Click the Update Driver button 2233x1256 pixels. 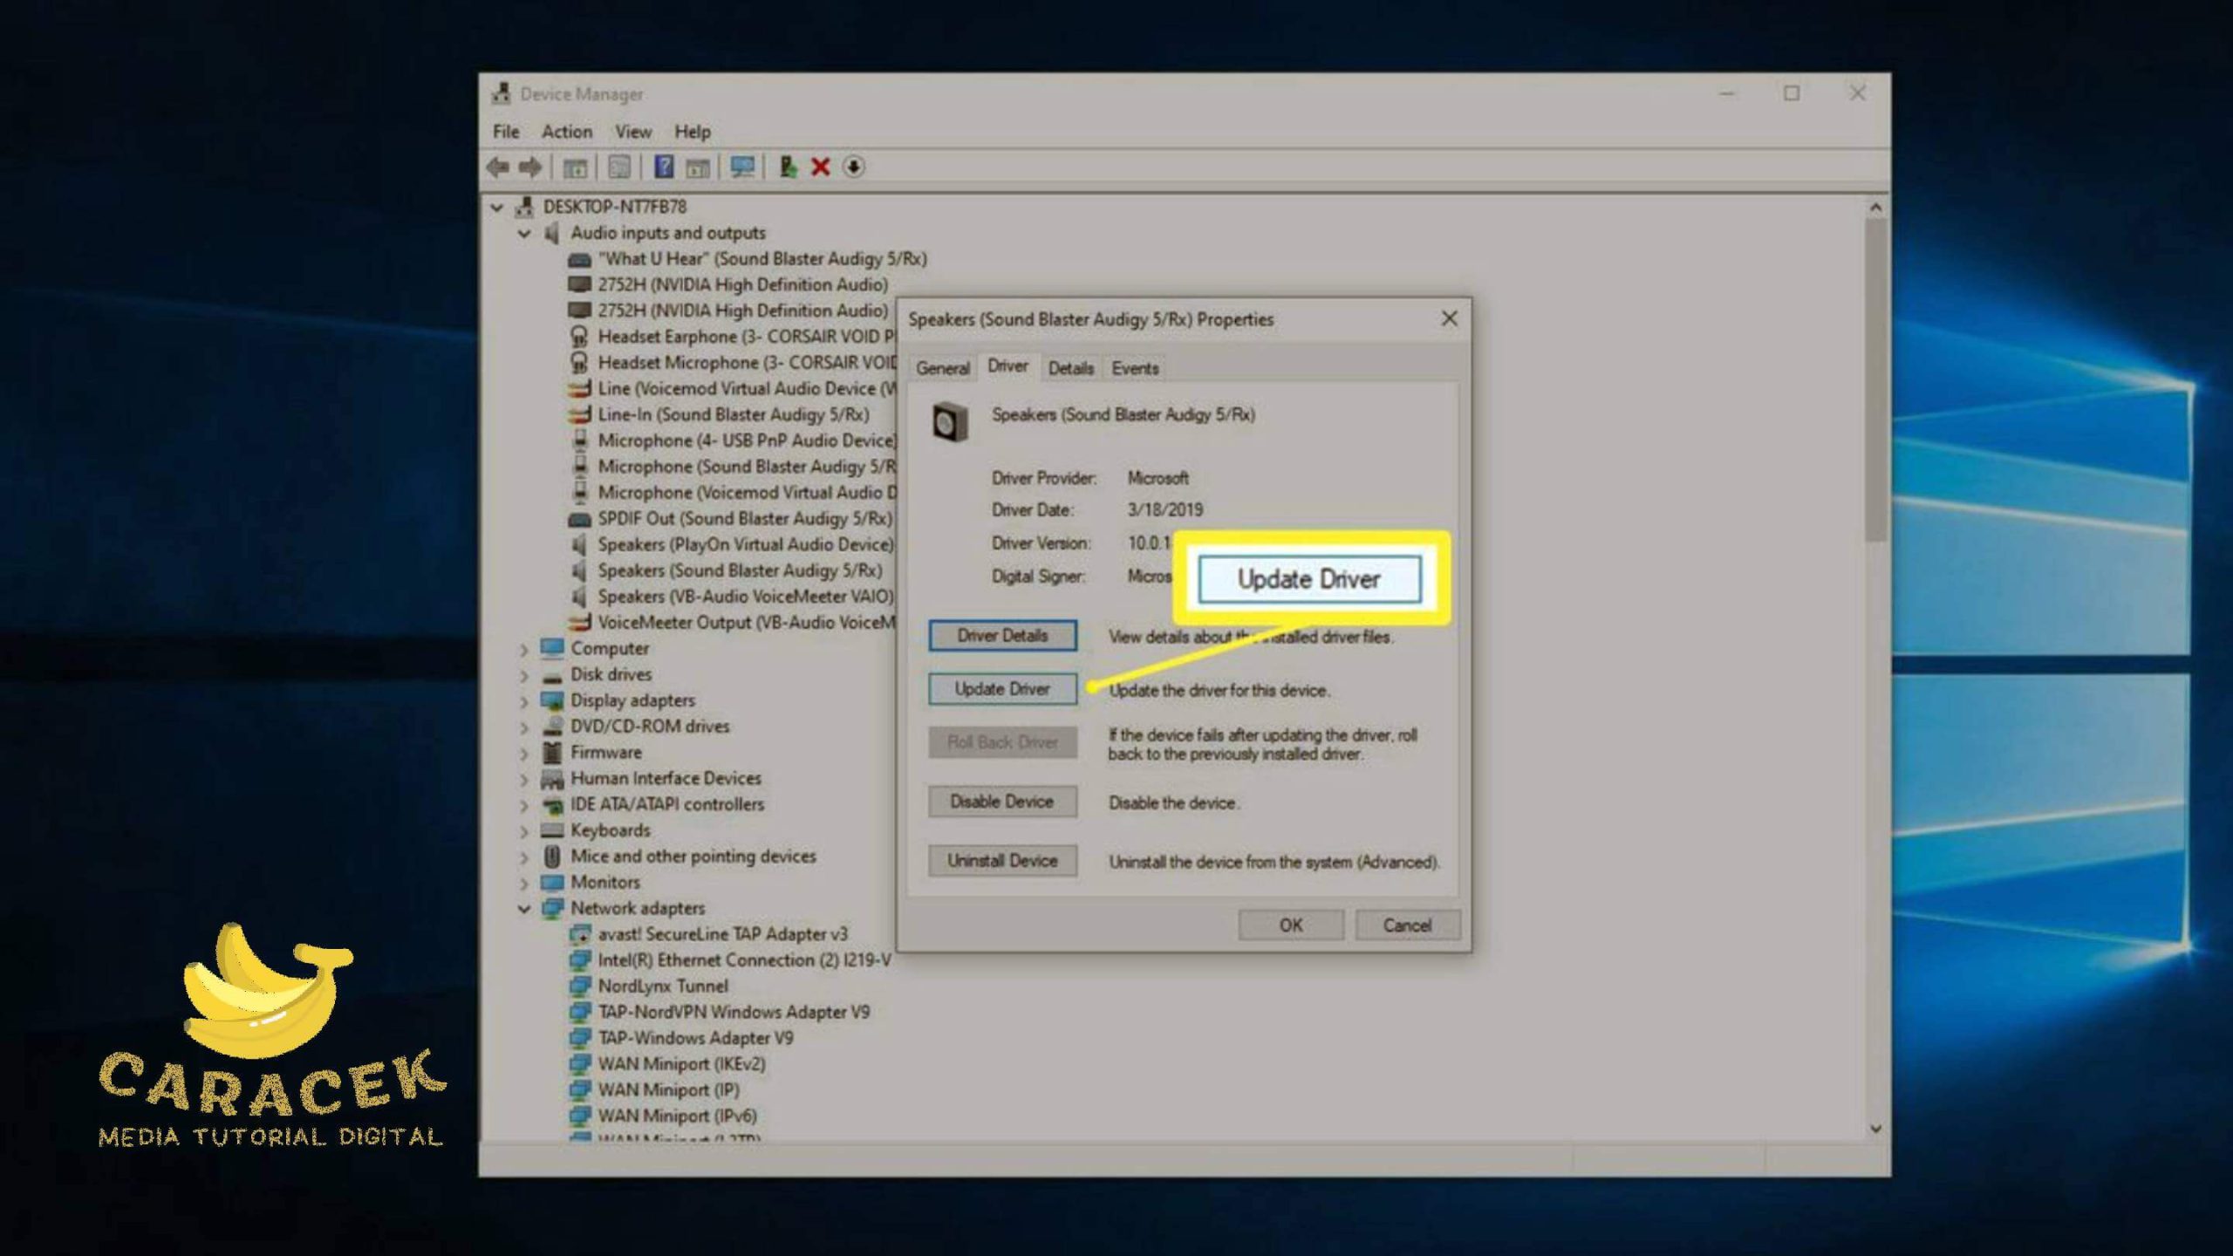(1001, 689)
